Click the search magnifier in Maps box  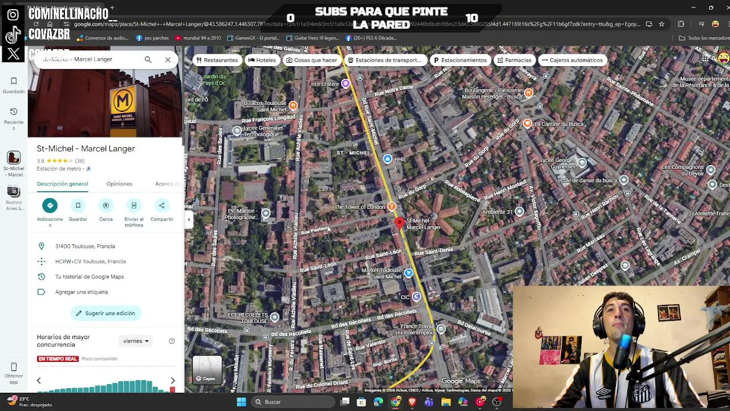point(148,59)
